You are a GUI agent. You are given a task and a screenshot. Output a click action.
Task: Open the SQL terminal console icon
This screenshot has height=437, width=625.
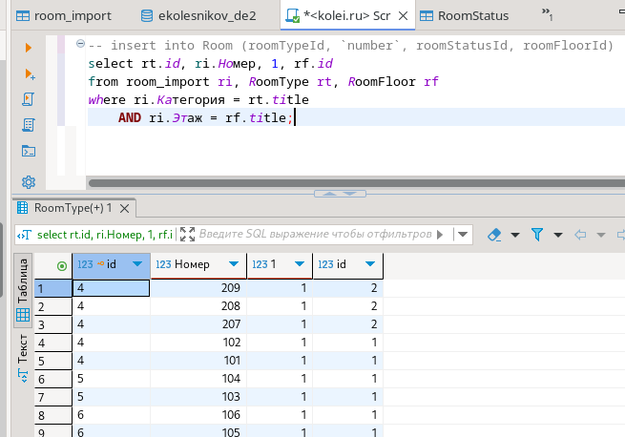point(29,151)
